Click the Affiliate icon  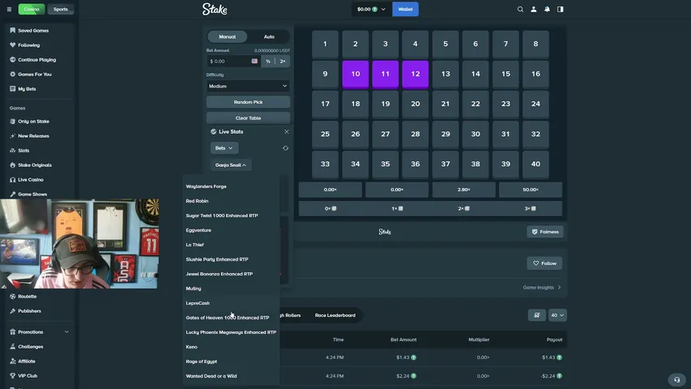pyautogui.click(x=12, y=361)
